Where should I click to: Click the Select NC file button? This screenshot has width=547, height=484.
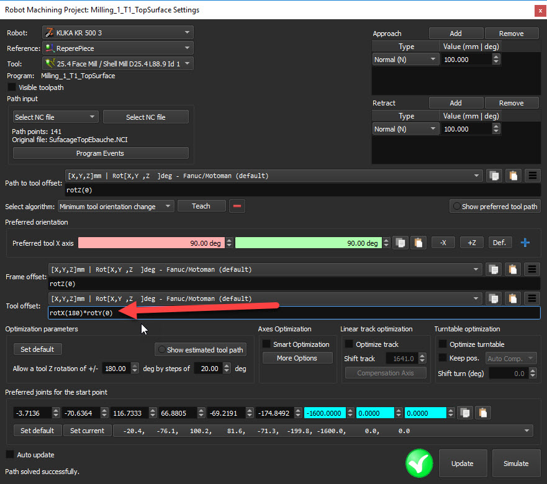tap(146, 117)
